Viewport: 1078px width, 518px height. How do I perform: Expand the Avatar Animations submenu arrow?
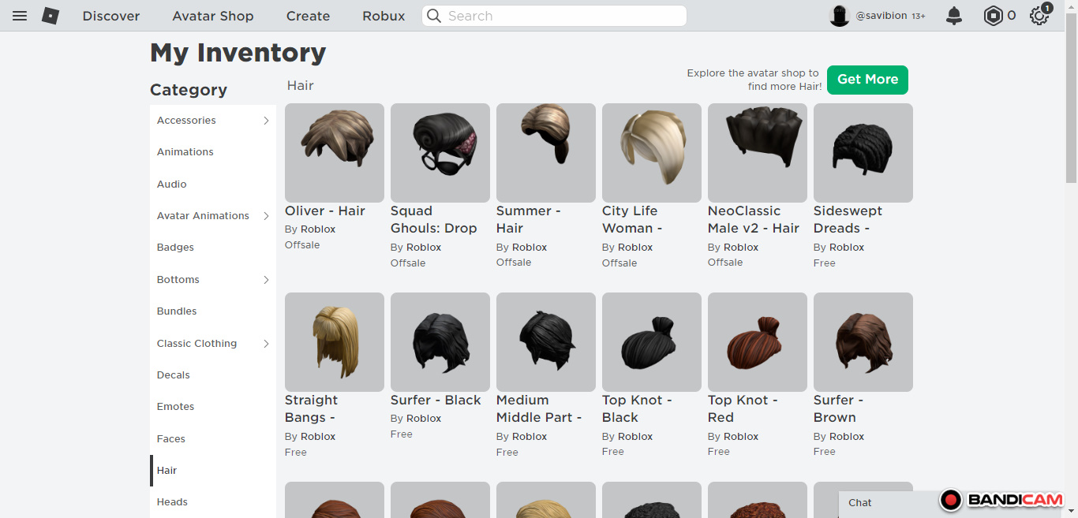coord(266,216)
